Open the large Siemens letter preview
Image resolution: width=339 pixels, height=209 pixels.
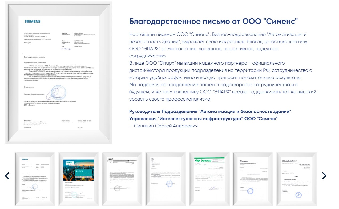click(x=59, y=73)
